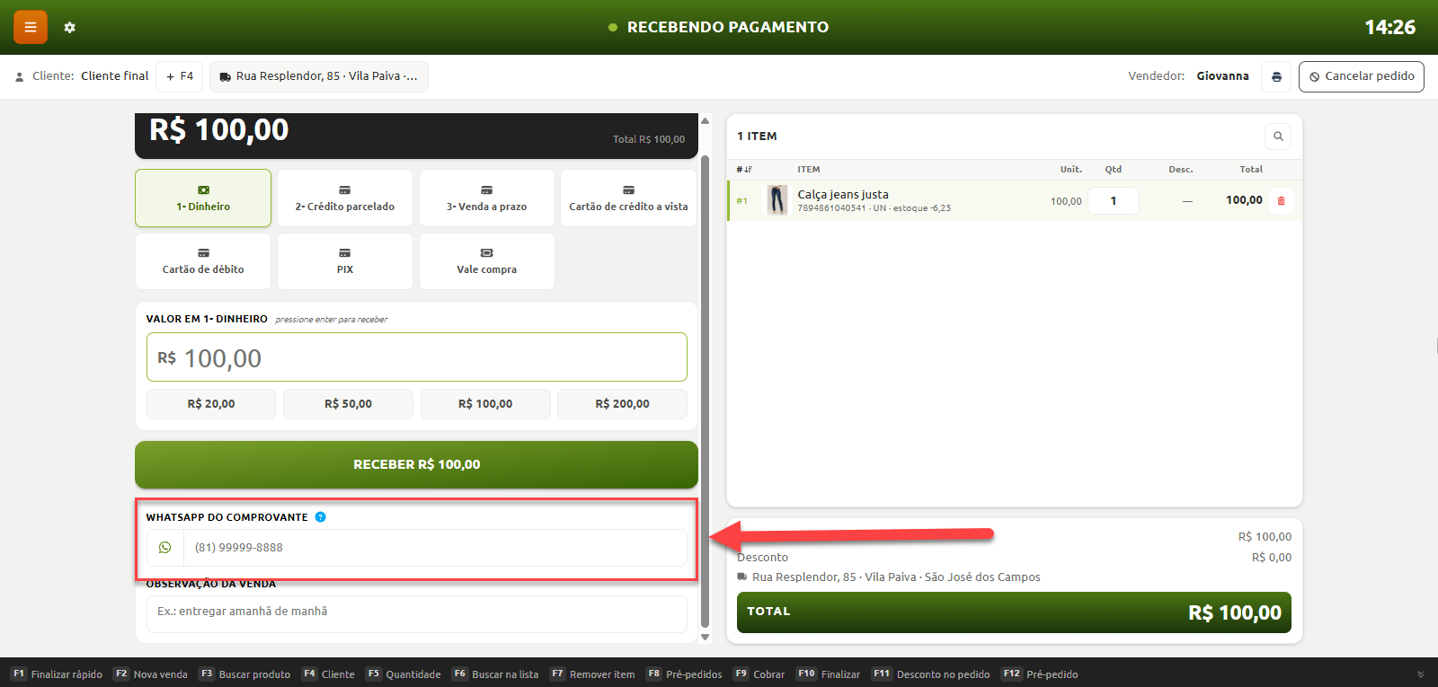
Task: Choose 3- Venda a prazo payment
Action: click(x=487, y=198)
